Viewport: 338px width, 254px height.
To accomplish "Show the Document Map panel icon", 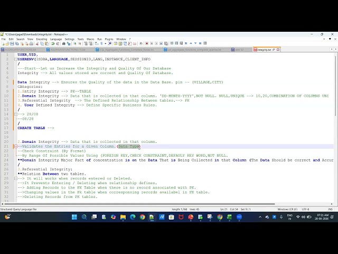I will pyautogui.click(x=120, y=43).
